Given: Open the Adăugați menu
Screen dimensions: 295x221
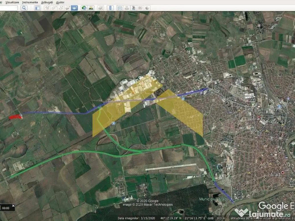Looking at the screenshot, I should point(47,2).
